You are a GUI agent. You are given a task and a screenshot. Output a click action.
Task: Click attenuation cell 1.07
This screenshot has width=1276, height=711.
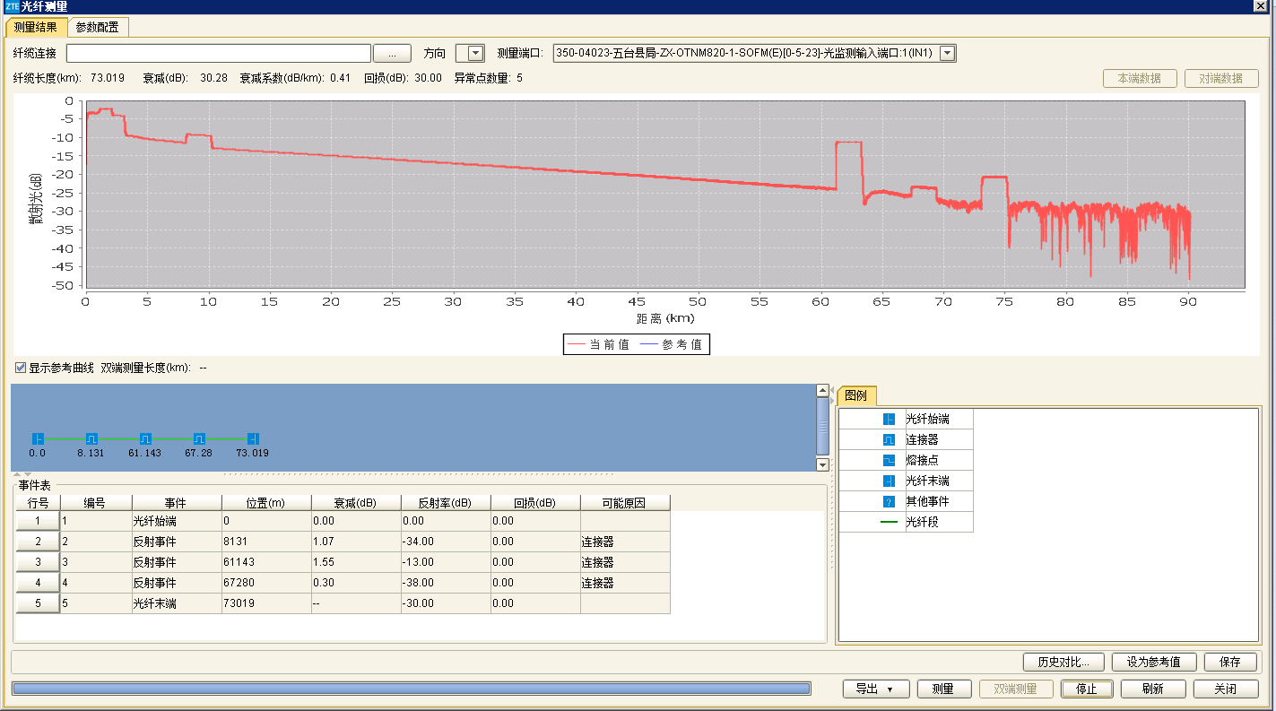(356, 542)
